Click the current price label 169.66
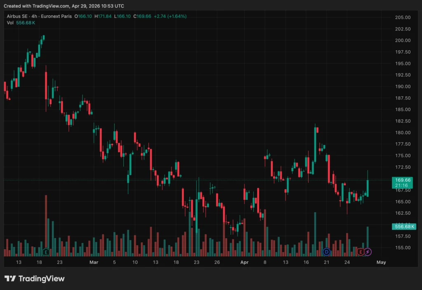This screenshot has height=290, width=422. [403, 180]
